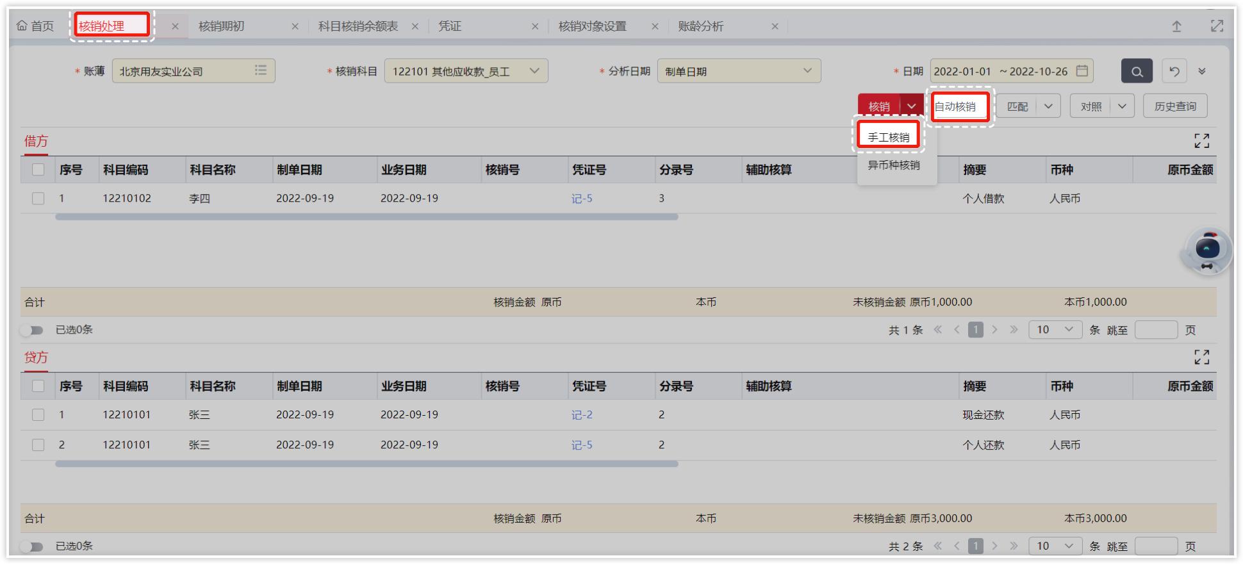The width and height of the screenshot is (1243, 565).
Task: Go to last page in 借方 pagination
Action: coord(1014,330)
